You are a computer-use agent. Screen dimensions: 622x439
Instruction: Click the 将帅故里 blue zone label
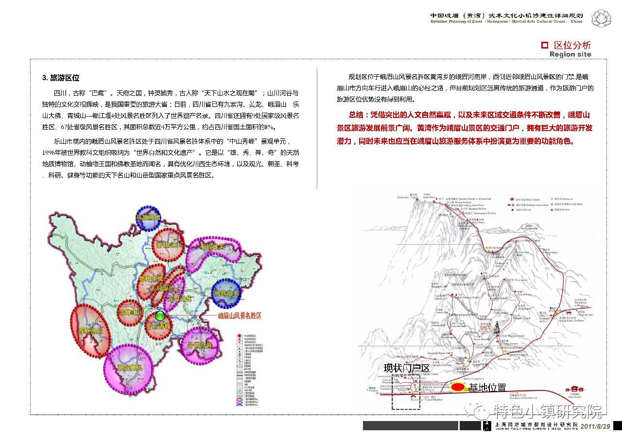click(x=226, y=294)
